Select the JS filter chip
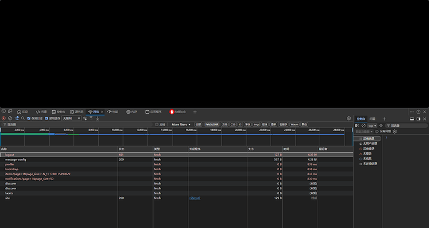Screen dimensions: 429x228 click(x=240, y=124)
